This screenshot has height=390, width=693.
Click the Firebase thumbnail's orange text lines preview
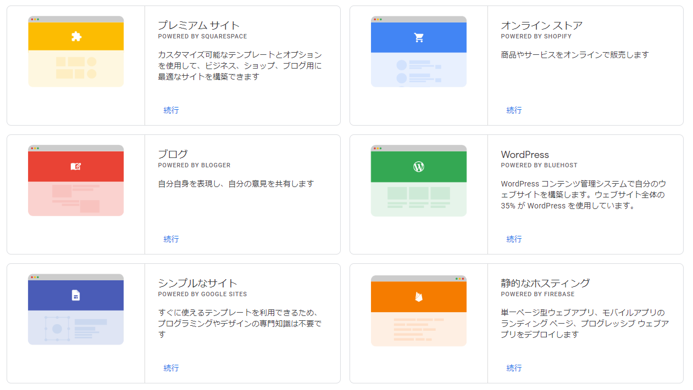click(419, 329)
